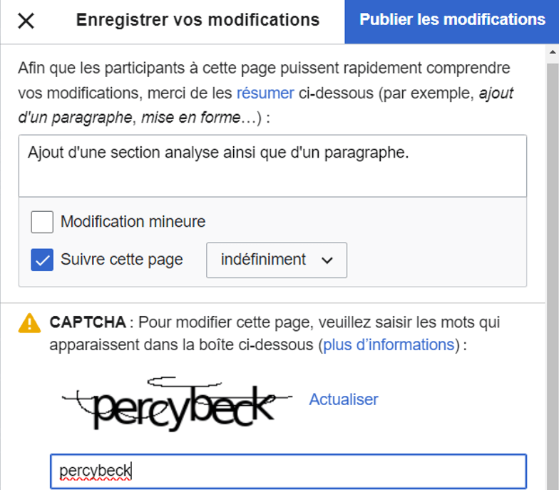Viewport: 559px width, 490px height.
Task: Toggle via the Modification mineure label
Action: point(133,222)
